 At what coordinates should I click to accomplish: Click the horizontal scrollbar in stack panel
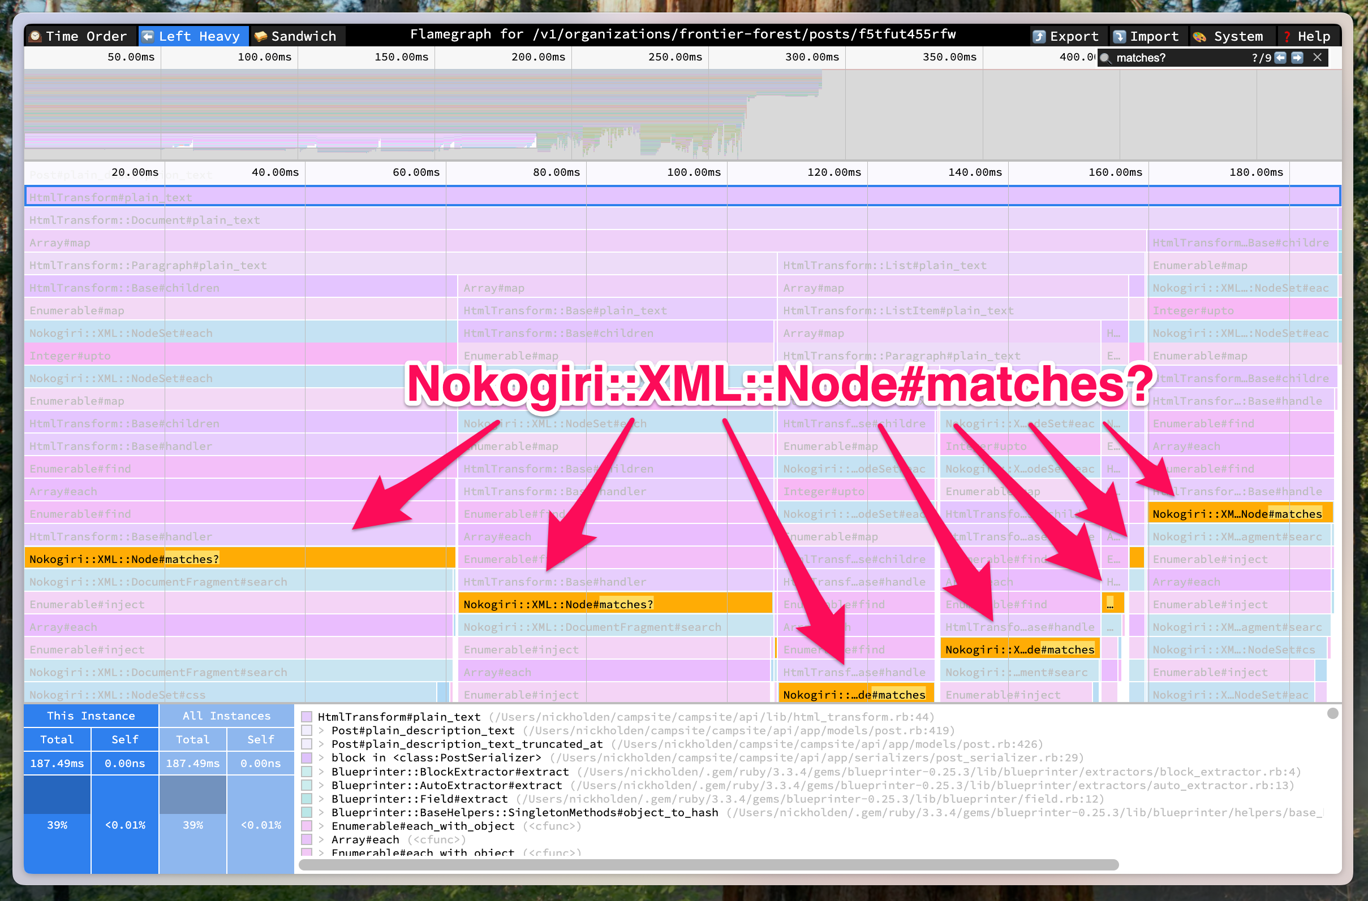point(708,865)
